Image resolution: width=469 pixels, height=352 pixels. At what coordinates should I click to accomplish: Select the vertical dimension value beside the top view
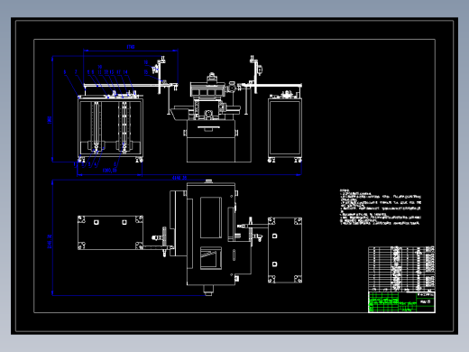tap(50, 242)
